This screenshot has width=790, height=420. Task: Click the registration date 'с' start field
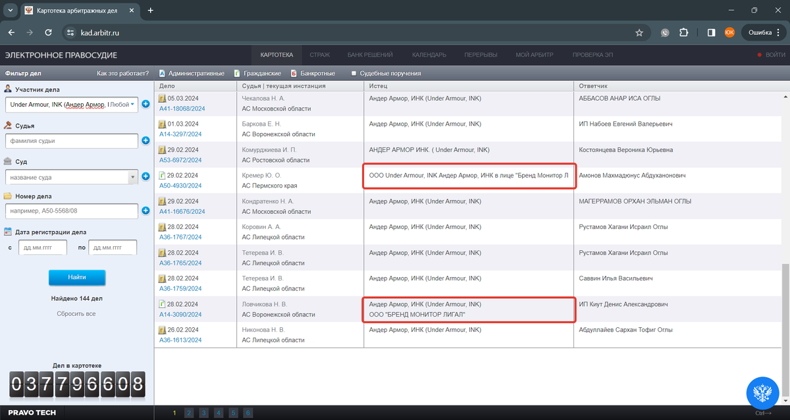pos(43,248)
